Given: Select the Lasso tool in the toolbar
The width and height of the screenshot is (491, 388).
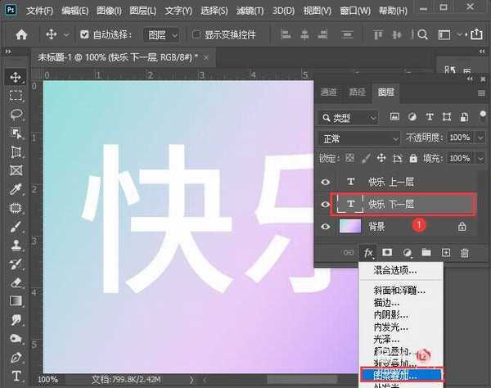Looking at the screenshot, I should pos(16,114).
